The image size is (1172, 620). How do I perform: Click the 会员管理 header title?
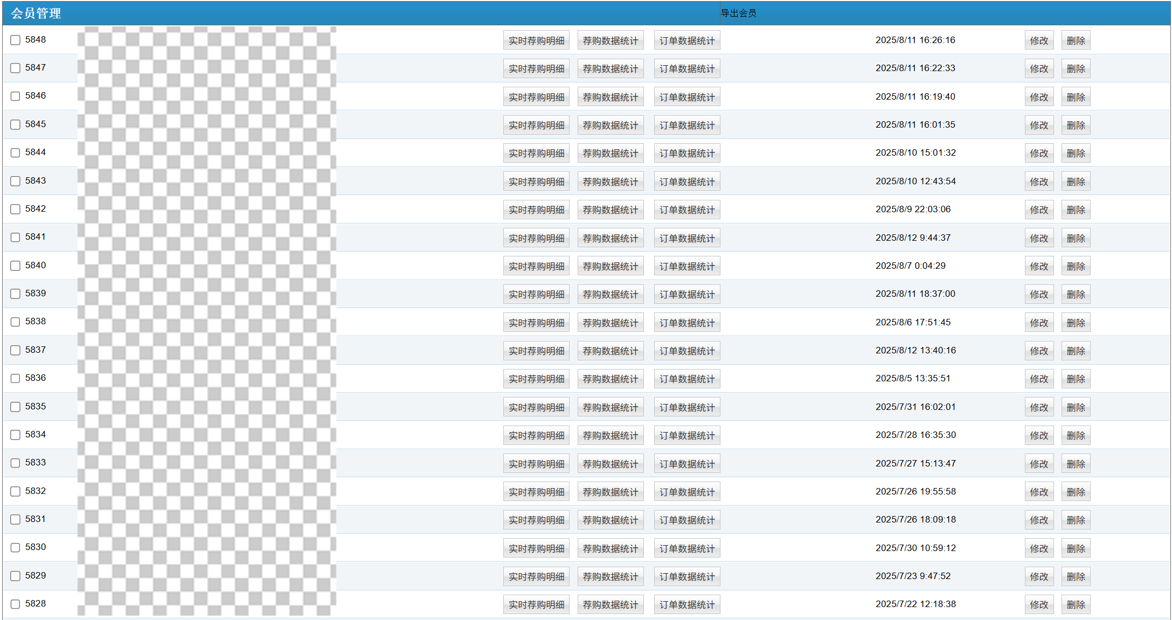click(36, 13)
